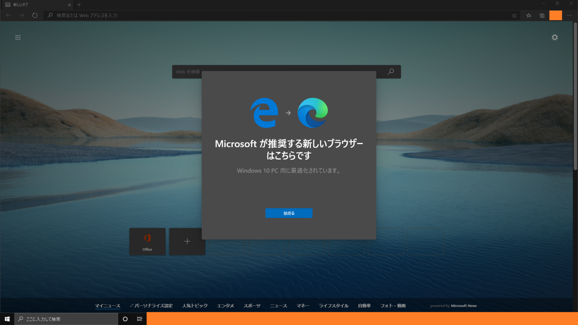Viewport: 578px width, 325px height.
Task: Open the app launcher grid icon
Action: (x=18, y=37)
